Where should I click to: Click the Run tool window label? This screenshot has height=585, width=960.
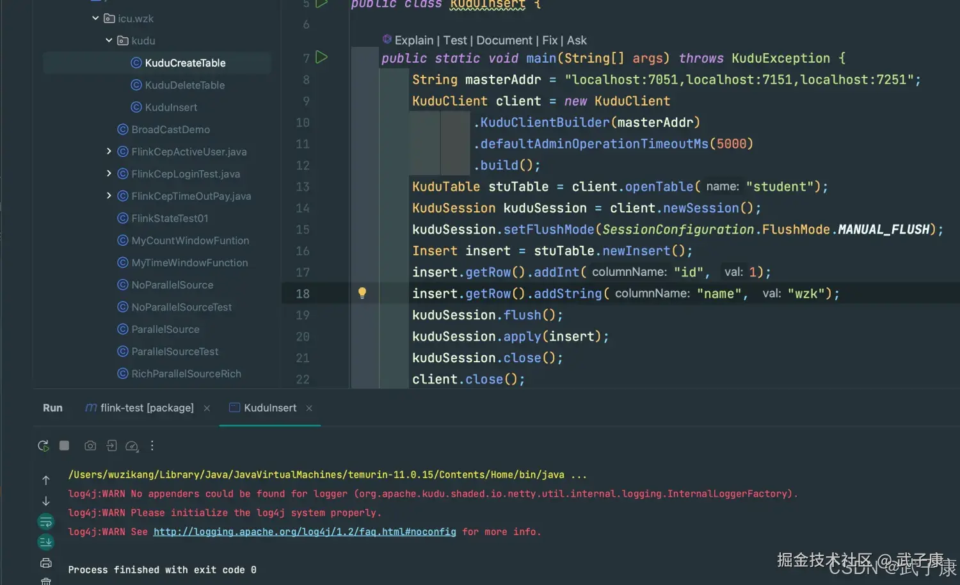click(x=52, y=408)
